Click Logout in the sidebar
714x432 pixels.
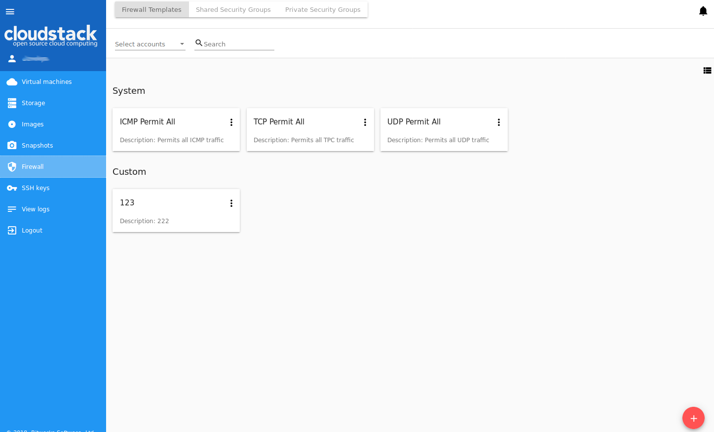click(32, 230)
